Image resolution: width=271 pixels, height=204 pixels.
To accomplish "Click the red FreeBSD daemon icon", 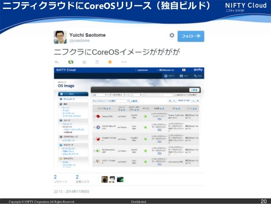I will pyautogui.click(x=98, y=139).
